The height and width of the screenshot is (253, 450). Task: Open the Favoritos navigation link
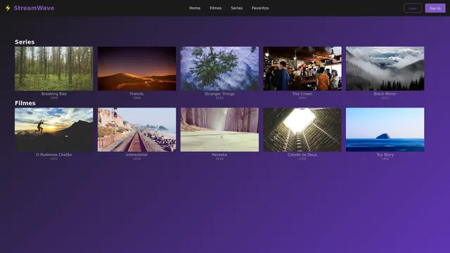click(260, 8)
